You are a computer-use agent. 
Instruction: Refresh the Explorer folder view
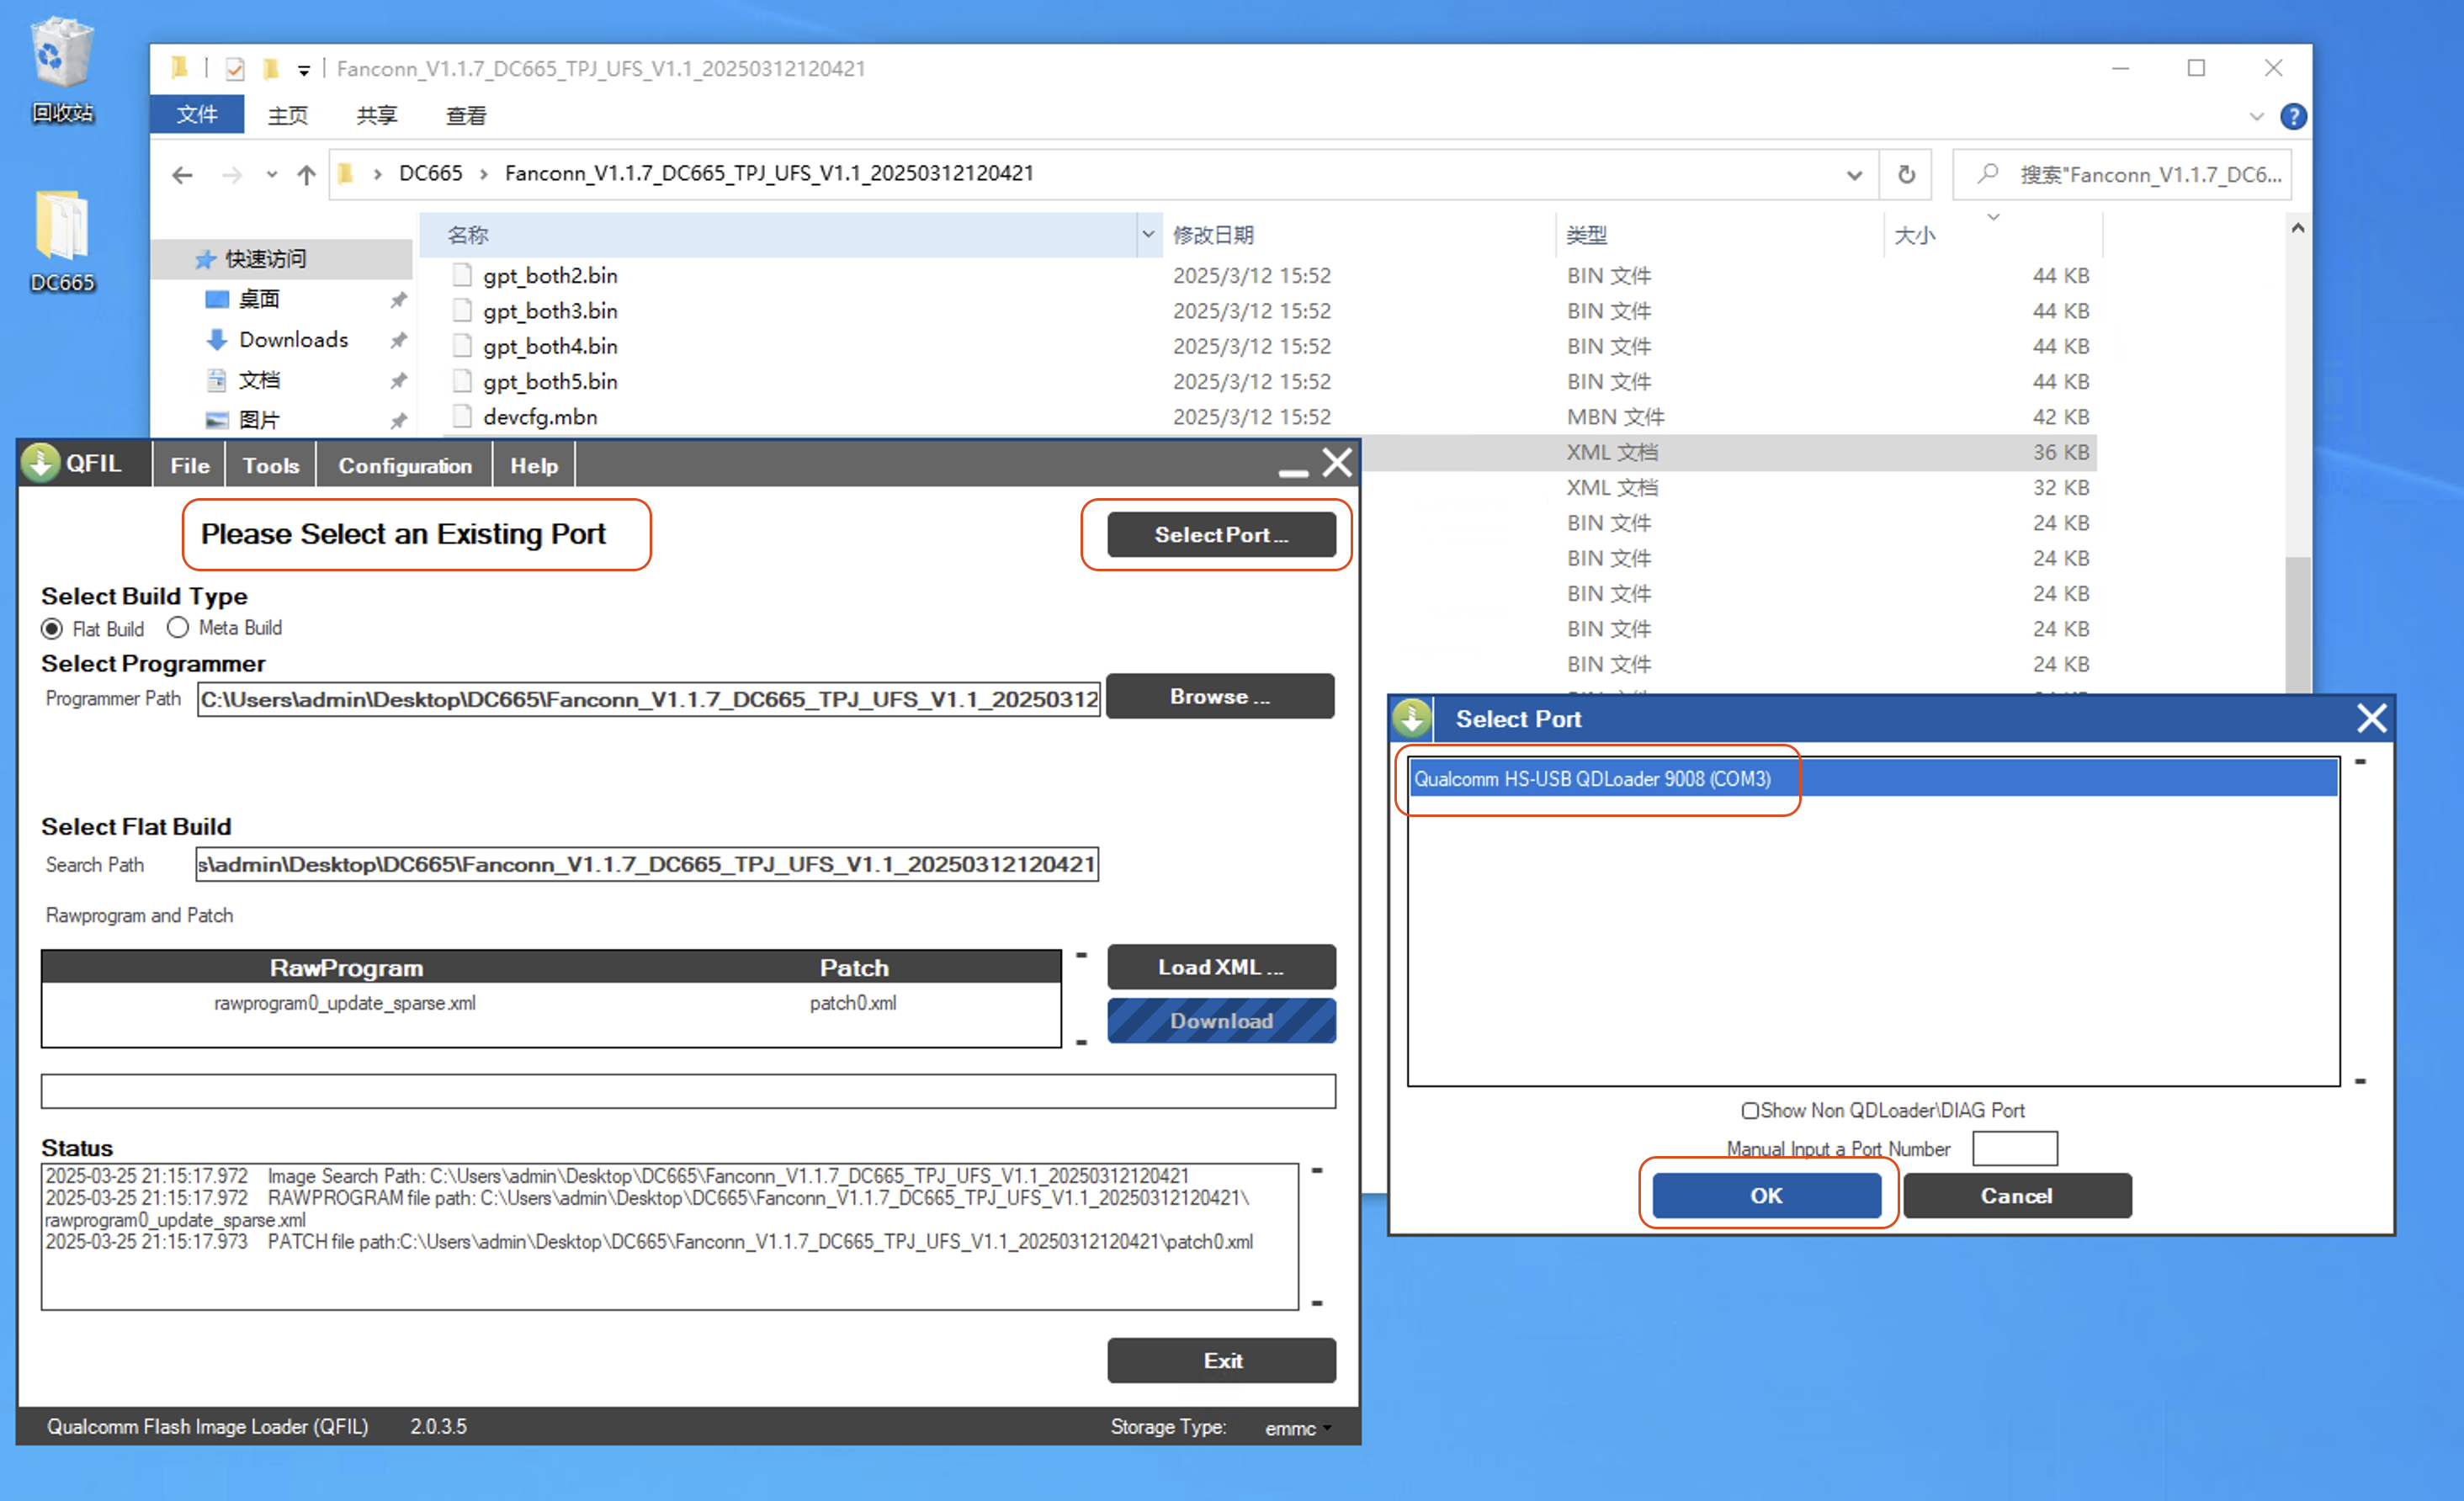click(x=1906, y=175)
